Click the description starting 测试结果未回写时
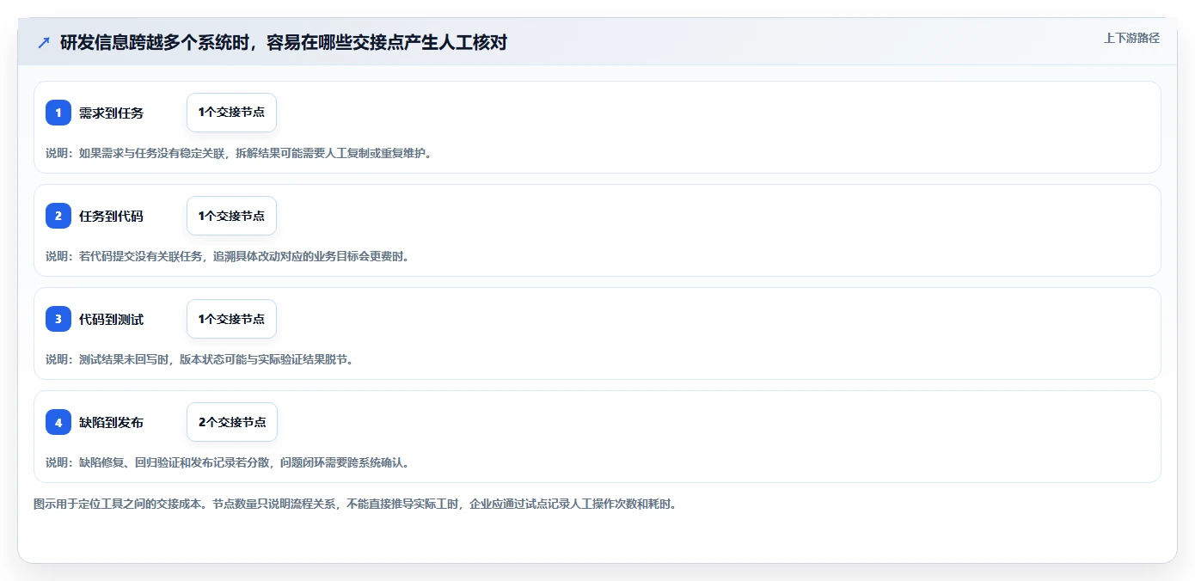Viewport: 1195px width, 581px height. (199, 359)
